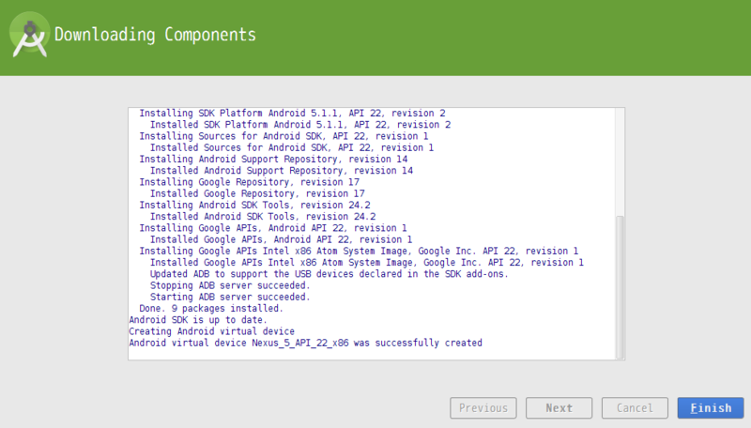Click the 'Android SDK is up to date.' line

coord(198,320)
